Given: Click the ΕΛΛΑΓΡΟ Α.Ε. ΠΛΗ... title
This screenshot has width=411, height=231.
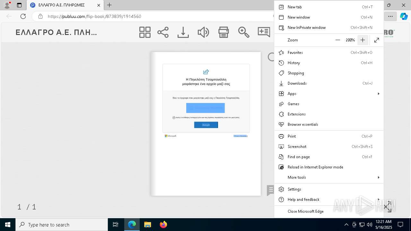Looking at the screenshot, I should point(56,32).
